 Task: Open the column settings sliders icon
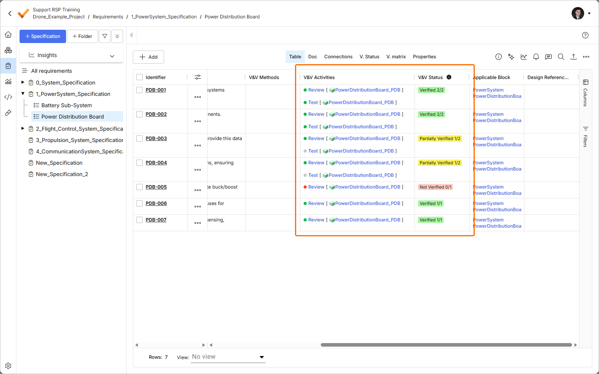pos(198,77)
